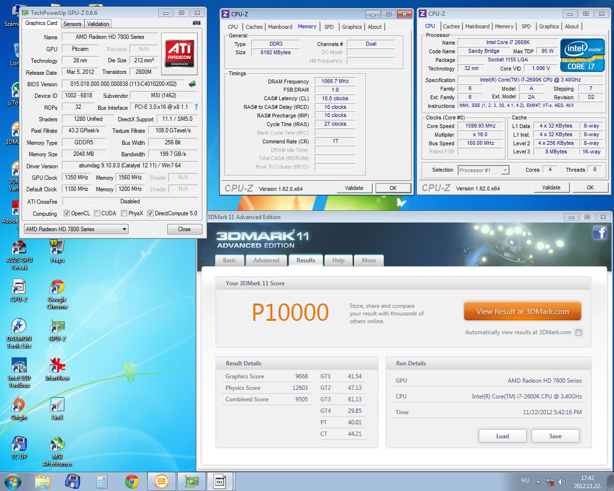
Task: Click the Windows Start button
Action: pos(13,481)
